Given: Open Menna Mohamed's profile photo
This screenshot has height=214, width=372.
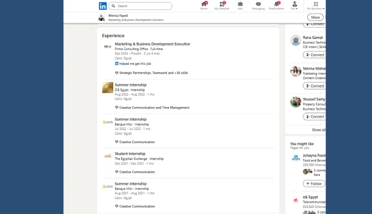Looking at the screenshot, I should click(x=296, y=71).
